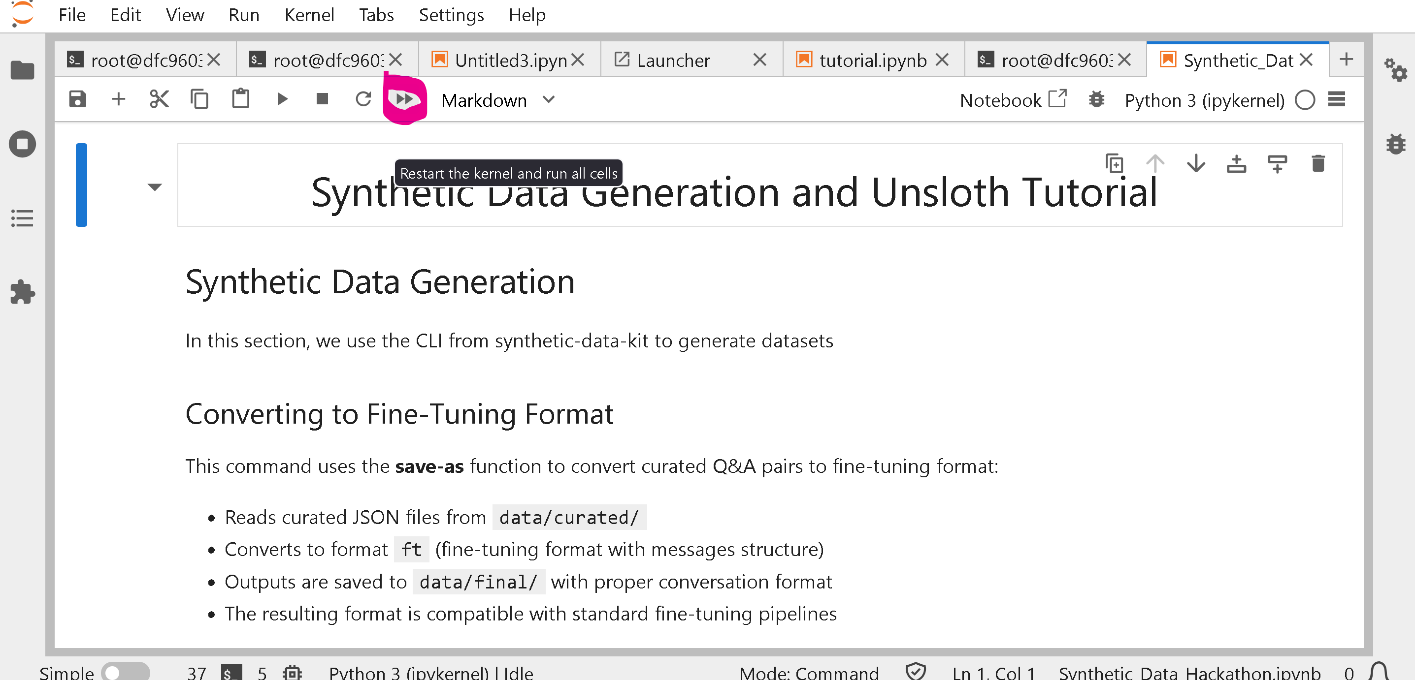Enable debugger bug icon in toolbar
The image size is (1415, 680).
click(1096, 99)
